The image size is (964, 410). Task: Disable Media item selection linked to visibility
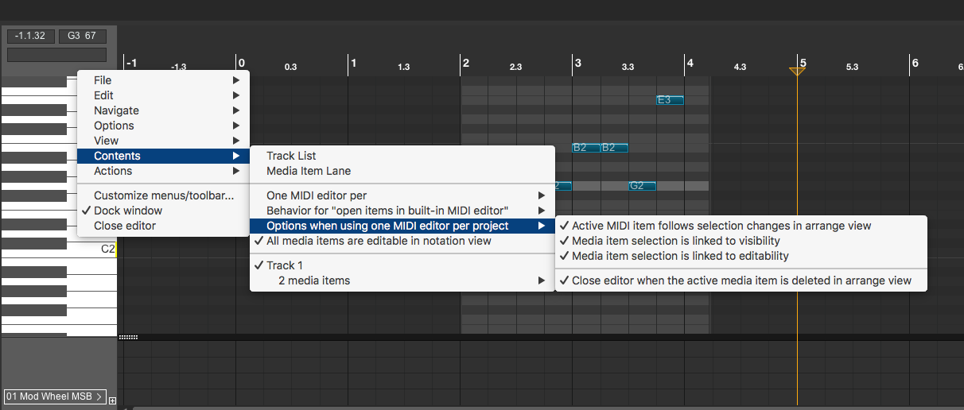pyautogui.click(x=675, y=241)
